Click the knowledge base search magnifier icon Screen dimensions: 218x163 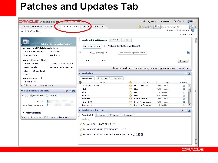[192, 27]
